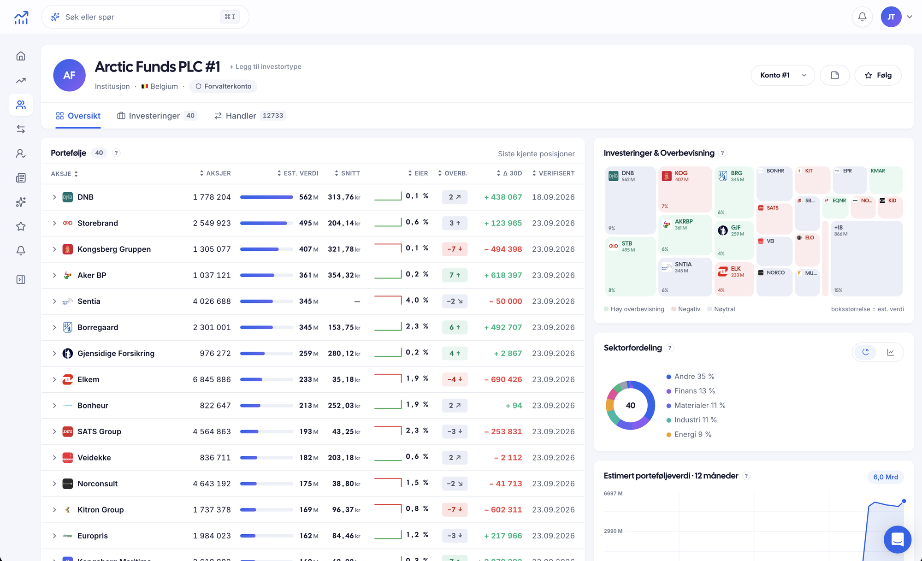The image size is (922, 561).
Task: Open the alerts bell sidebar icon
Action: [21, 251]
